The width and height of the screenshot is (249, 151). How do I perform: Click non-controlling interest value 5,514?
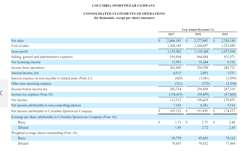(231, 105)
